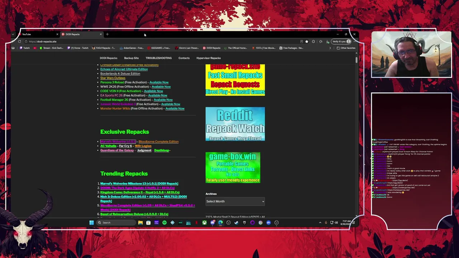Bookmark this page with the star icon
Viewport: 459px width, 258px height.
click(x=307, y=42)
